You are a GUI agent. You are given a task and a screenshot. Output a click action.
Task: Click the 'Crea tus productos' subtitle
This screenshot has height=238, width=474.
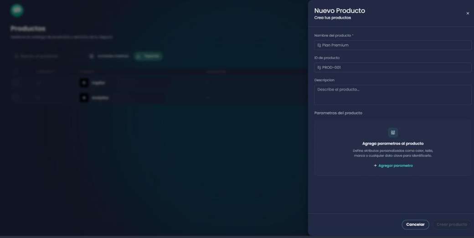(333, 18)
